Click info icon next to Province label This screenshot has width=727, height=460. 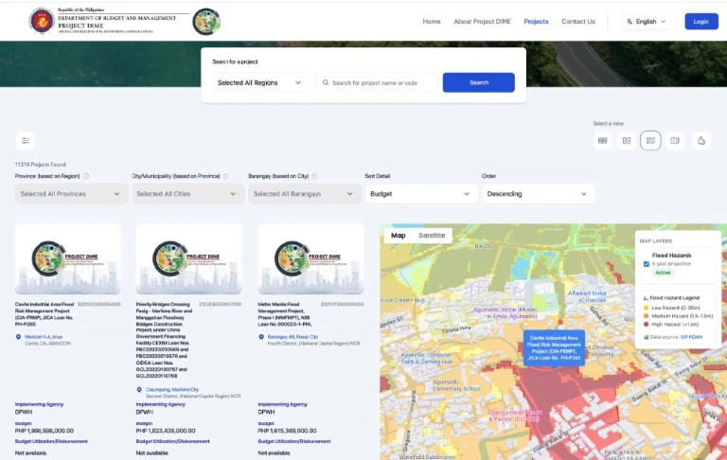pyautogui.click(x=86, y=176)
